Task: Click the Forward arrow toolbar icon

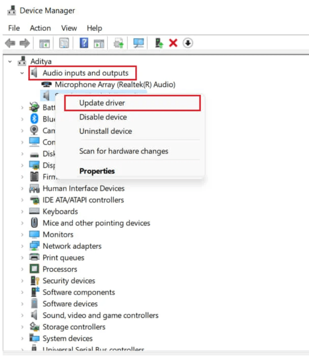Action: click(x=25, y=43)
